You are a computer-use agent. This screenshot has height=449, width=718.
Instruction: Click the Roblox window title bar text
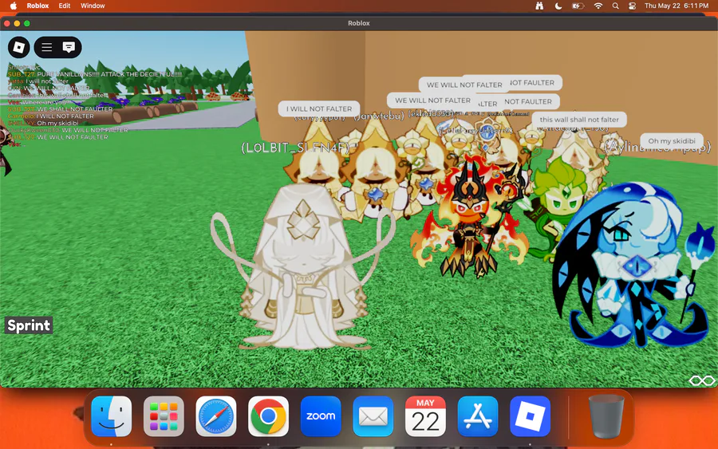pos(358,23)
